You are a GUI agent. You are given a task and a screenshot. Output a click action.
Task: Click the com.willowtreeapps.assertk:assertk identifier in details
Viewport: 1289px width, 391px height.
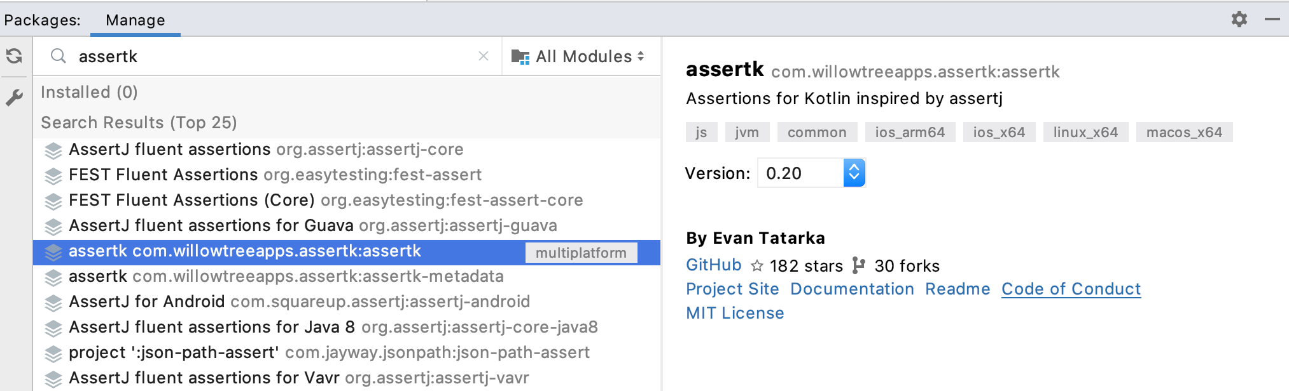tap(915, 72)
